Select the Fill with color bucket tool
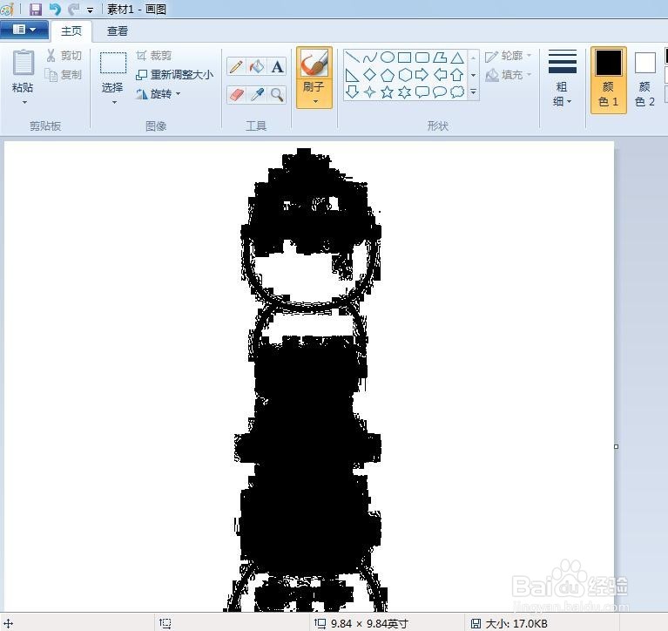 pyautogui.click(x=257, y=67)
